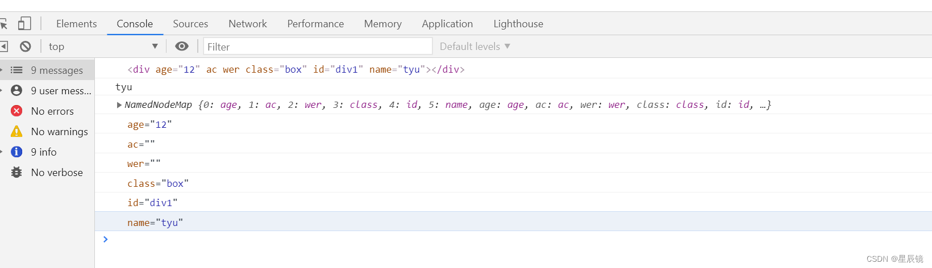Open live expression eye icon
932x268 pixels.
coord(182,47)
